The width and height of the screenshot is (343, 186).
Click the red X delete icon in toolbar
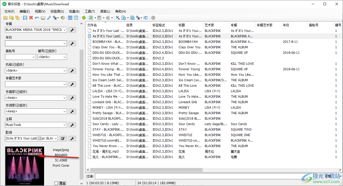coord(31,18)
